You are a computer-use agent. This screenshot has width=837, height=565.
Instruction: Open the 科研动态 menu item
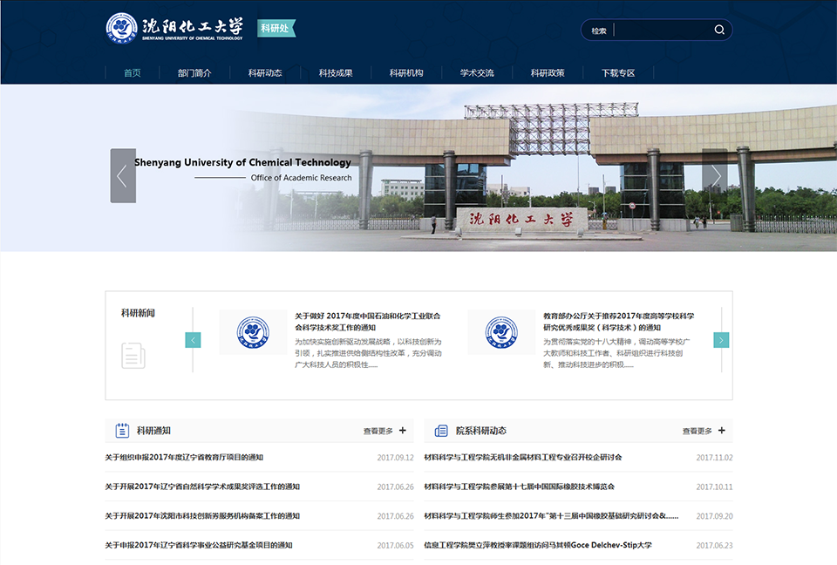(265, 73)
